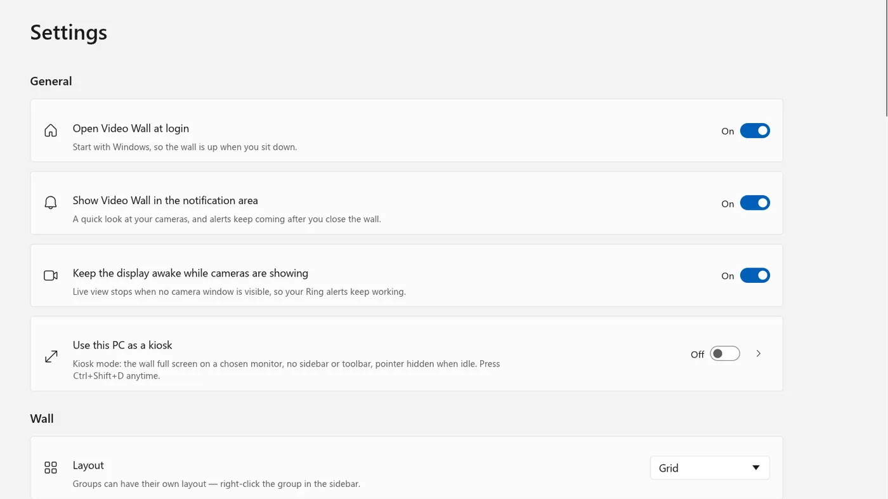Screen dimensions: 888x499
Task: Click the camera icon beside Keep the display awake
Action: [51, 275]
